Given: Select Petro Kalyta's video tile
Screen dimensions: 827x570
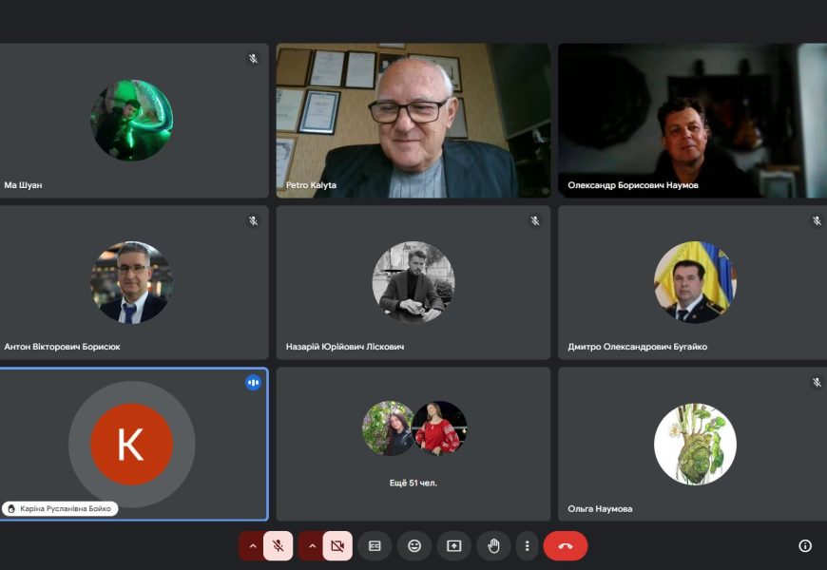Looking at the screenshot, I should [x=413, y=121].
